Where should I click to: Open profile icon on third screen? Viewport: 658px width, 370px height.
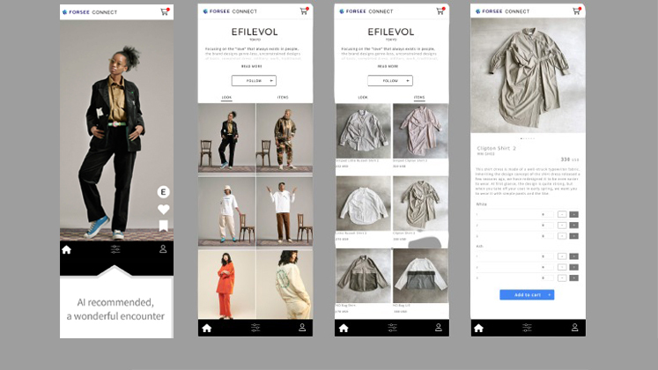pos(439,328)
